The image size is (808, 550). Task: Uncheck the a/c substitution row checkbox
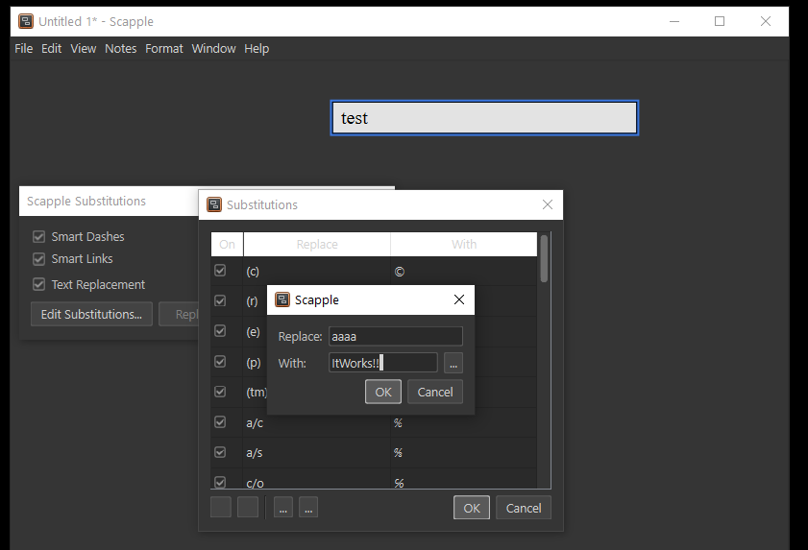coord(220,421)
